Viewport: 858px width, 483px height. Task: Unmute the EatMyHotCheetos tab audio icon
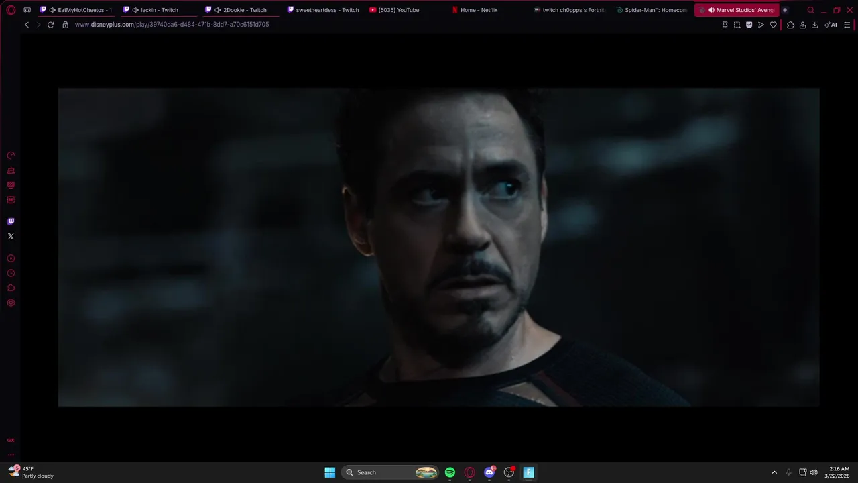(x=52, y=10)
